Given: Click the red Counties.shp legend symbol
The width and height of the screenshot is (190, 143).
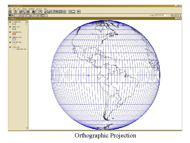Looking at the screenshot, I should 14,34.
